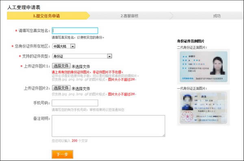Click the 未选择文件 text for image 2
244x161 pixels.
pyautogui.click(x=81, y=89)
